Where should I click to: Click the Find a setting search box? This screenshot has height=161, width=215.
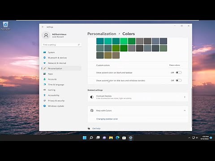[x=61, y=45]
